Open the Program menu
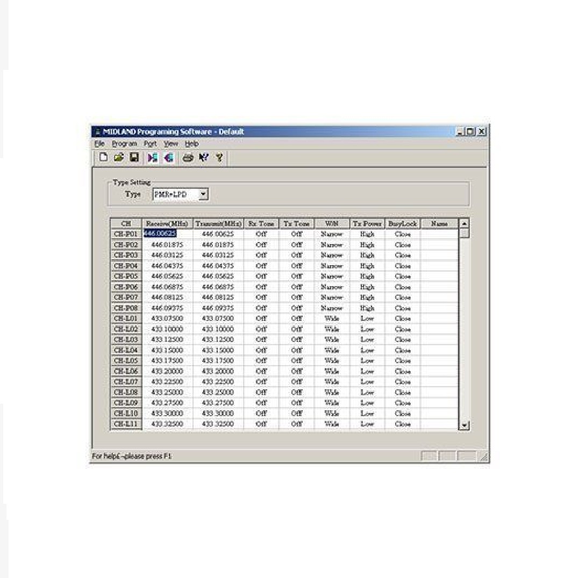The width and height of the screenshot is (578, 578). (124, 144)
